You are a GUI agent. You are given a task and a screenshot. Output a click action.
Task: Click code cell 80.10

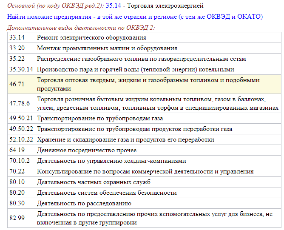[x=21, y=182]
